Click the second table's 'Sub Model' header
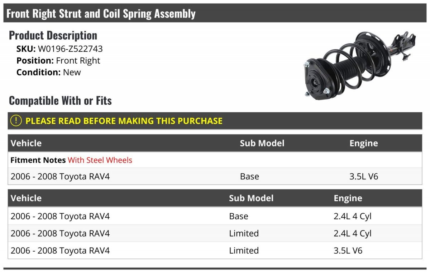 251,198
